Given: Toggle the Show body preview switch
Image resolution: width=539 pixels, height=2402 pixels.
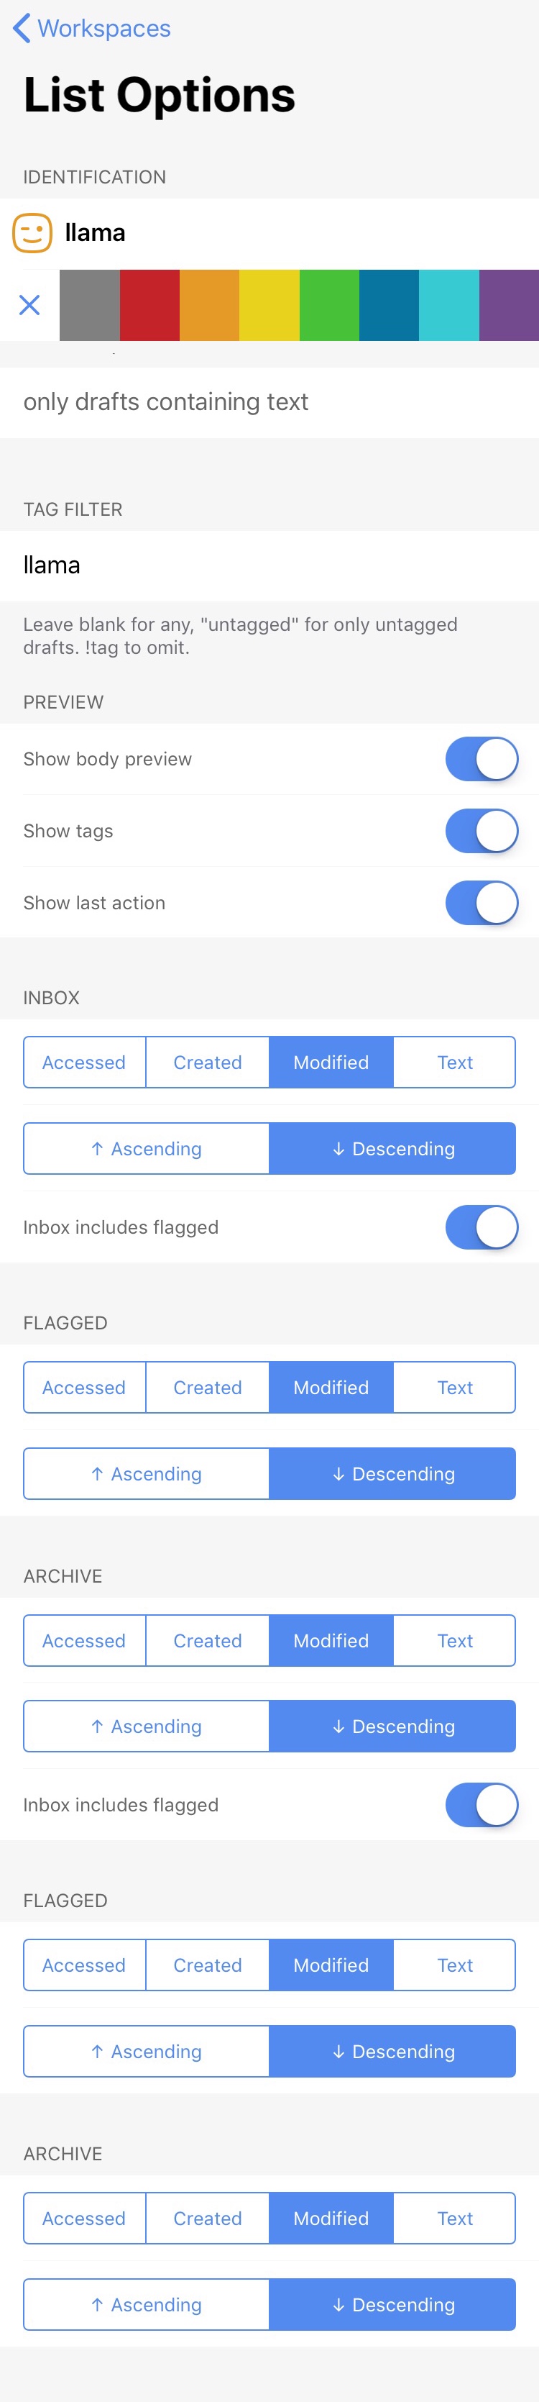Looking at the screenshot, I should tap(482, 759).
